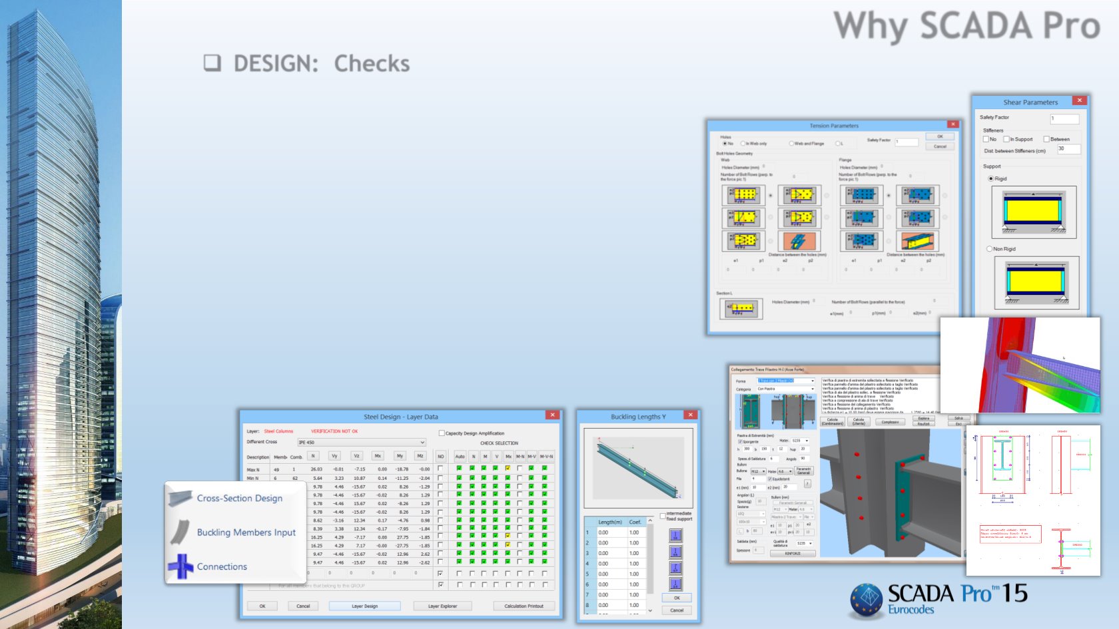Click Layer Design button
The image size is (1119, 629).
365,606
